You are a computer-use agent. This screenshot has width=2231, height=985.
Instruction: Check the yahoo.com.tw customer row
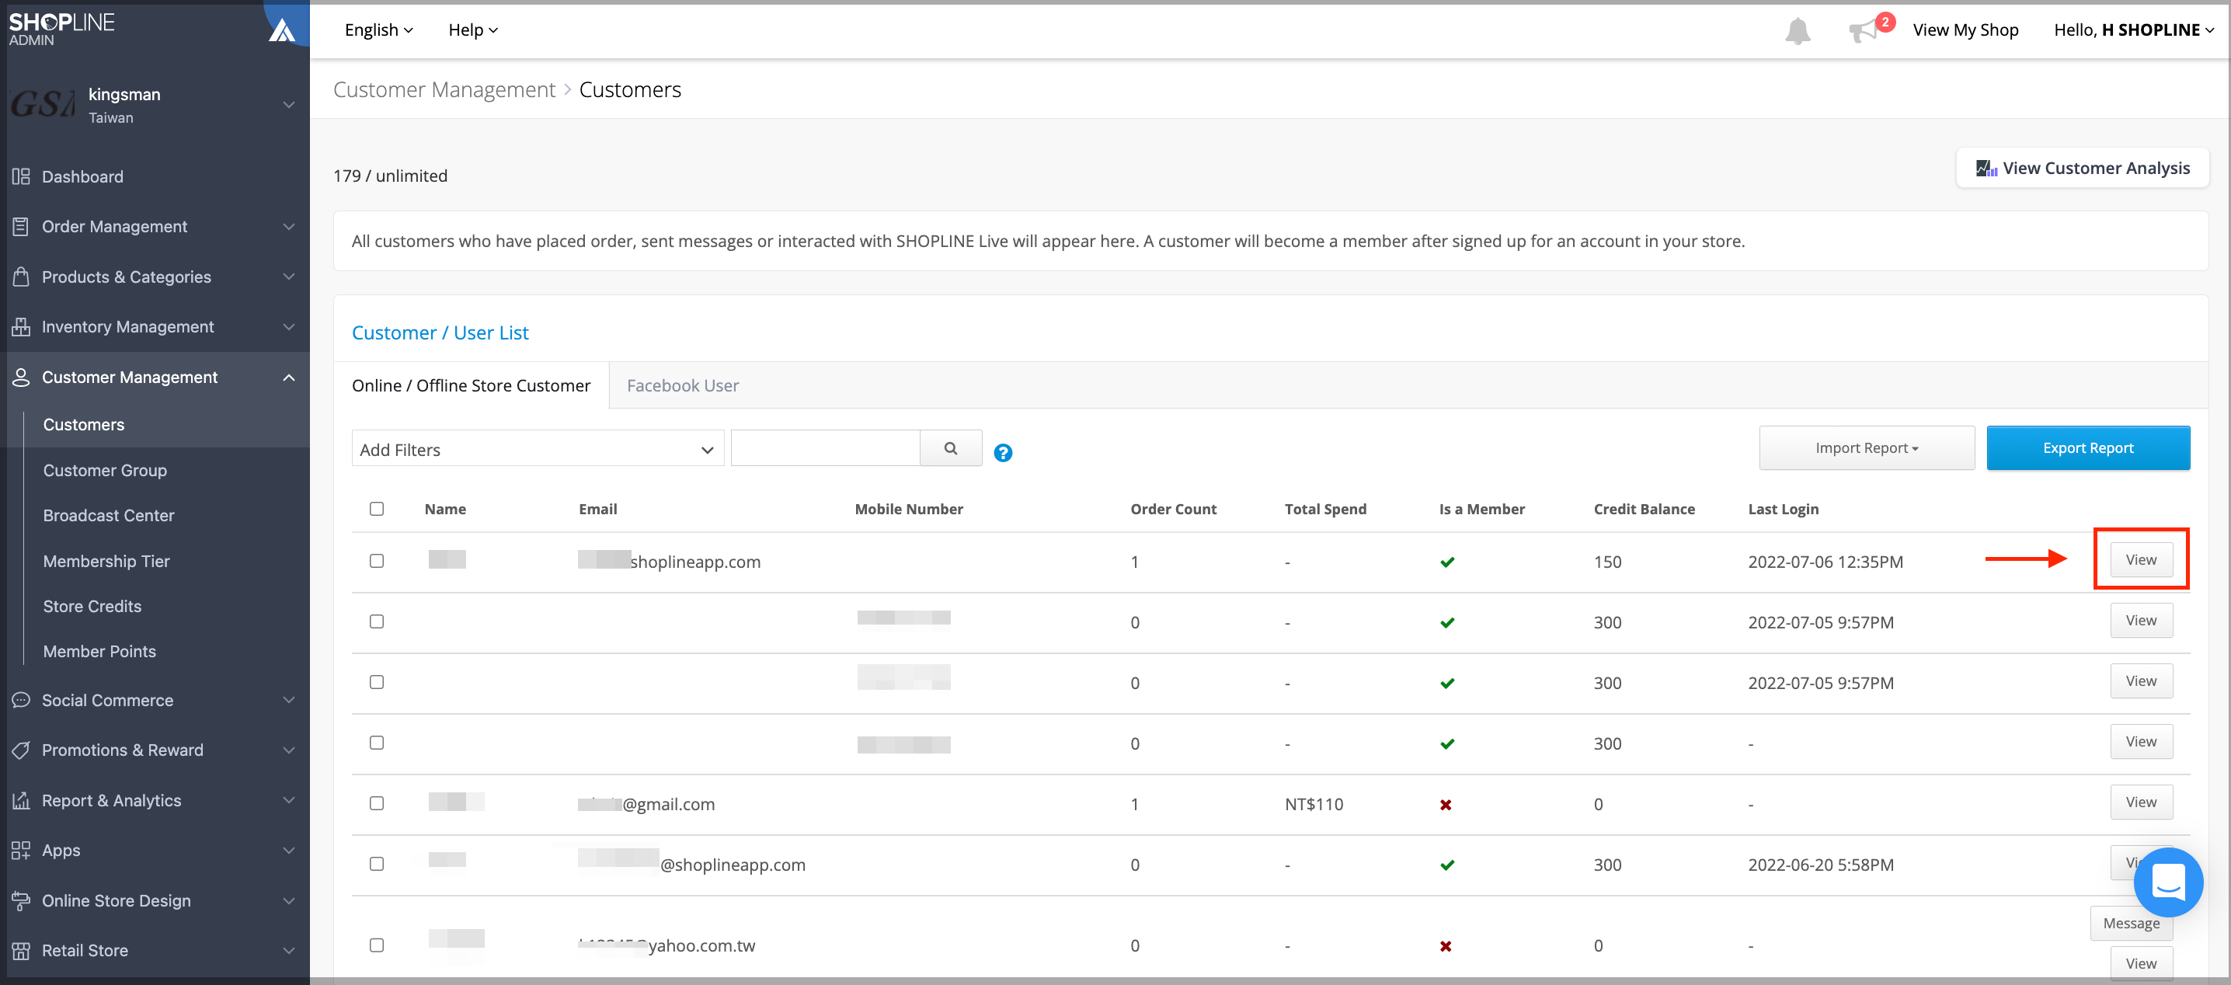coord(377,945)
